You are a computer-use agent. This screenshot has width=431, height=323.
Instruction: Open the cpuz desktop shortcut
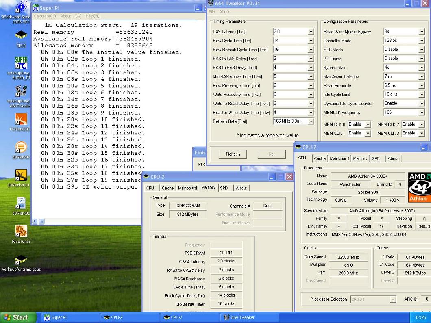point(21,36)
